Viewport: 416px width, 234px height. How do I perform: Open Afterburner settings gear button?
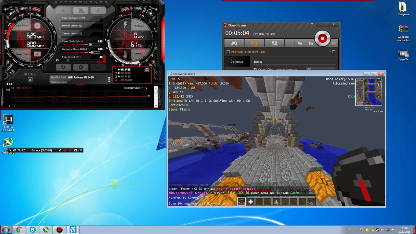point(63,67)
